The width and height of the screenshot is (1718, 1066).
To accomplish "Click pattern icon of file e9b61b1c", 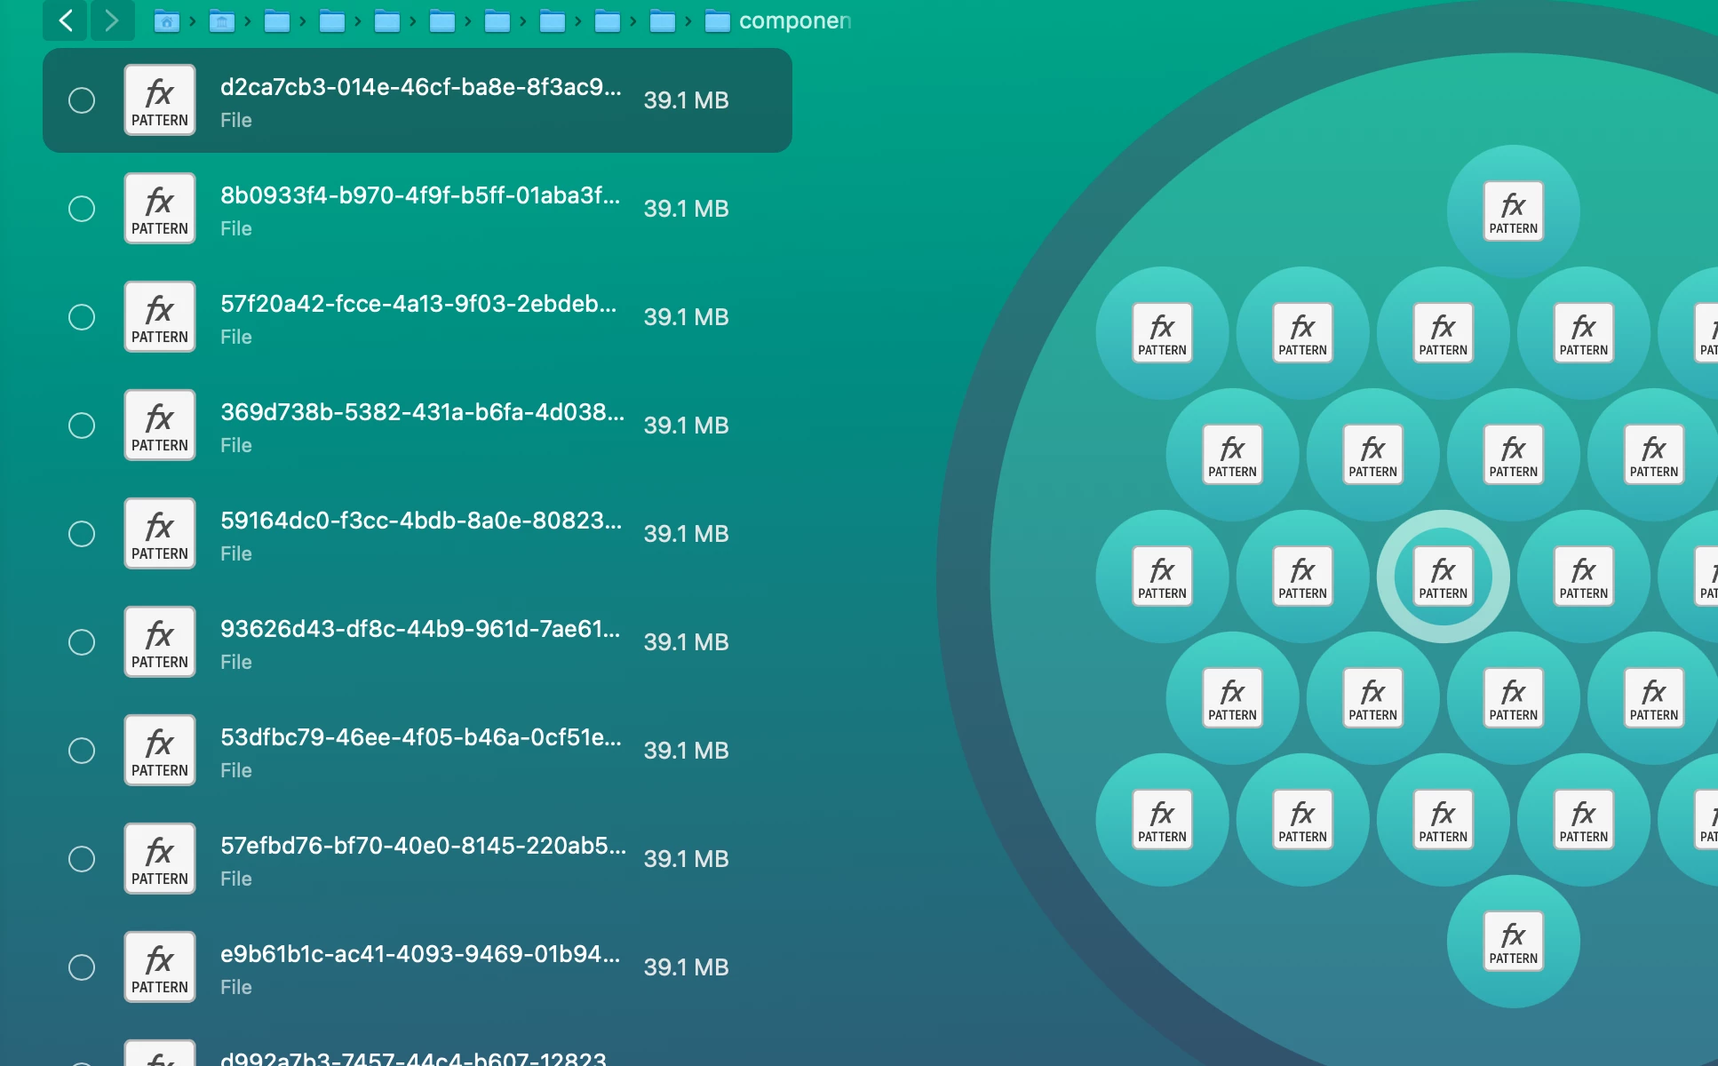I will (160, 967).
